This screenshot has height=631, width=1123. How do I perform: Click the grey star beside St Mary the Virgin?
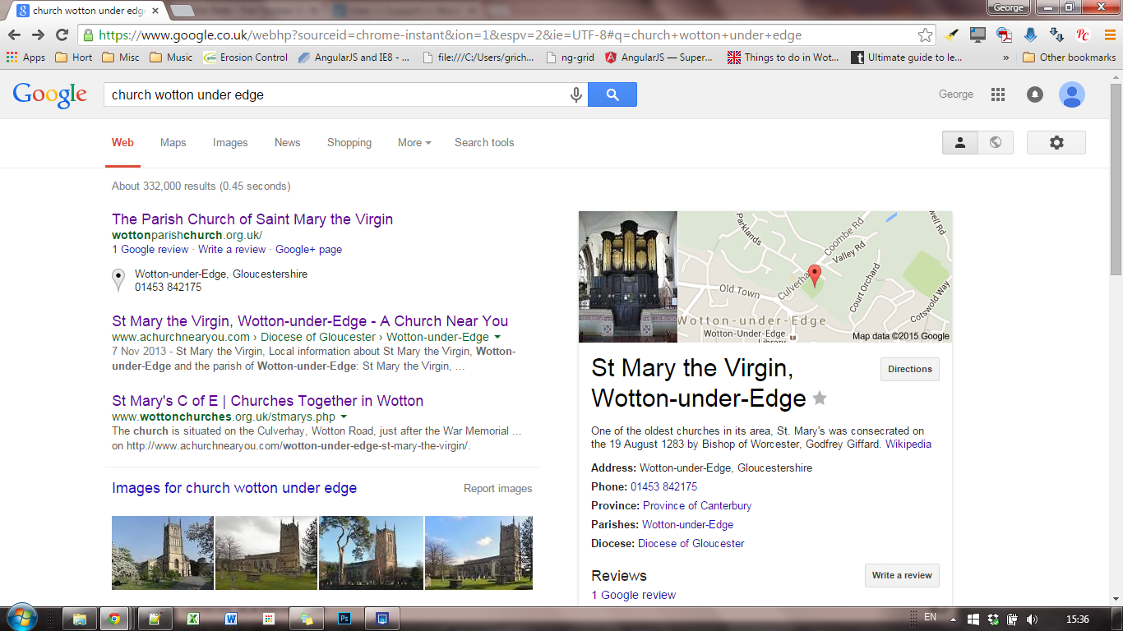[820, 398]
